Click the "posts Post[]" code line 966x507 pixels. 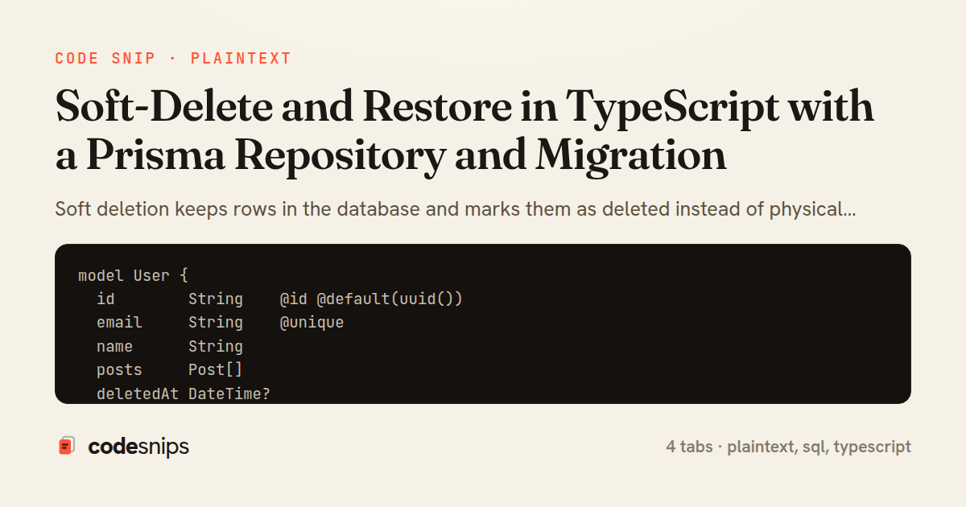[170, 369]
